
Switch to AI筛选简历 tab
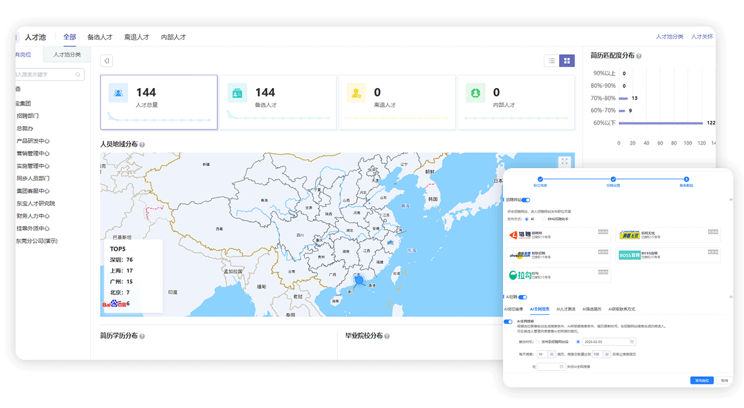coord(592,309)
